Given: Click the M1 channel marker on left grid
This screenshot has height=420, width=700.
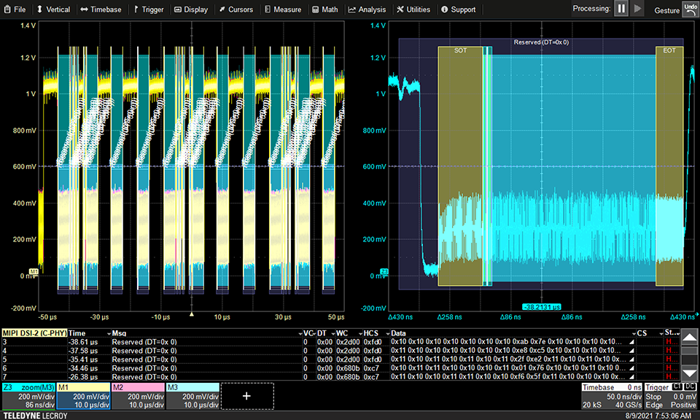Looking at the screenshot, I should click(33, 271).
